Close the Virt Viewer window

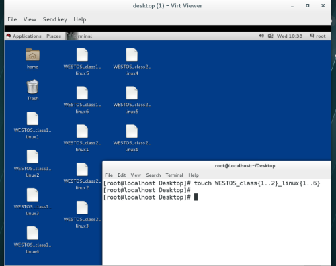(323, 6)
